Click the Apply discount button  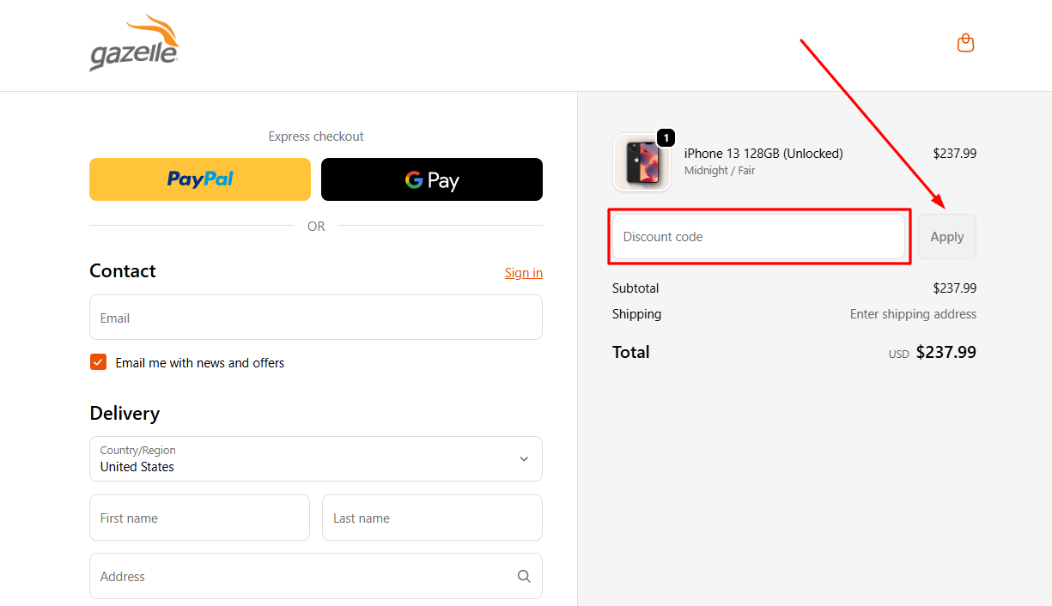947,237
